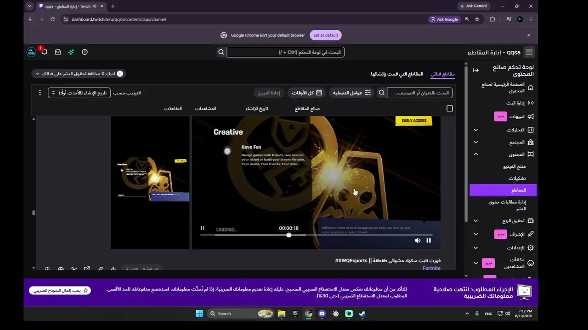
Task: Click the vertical clip preview thumbnail
Action: point(150,182)
